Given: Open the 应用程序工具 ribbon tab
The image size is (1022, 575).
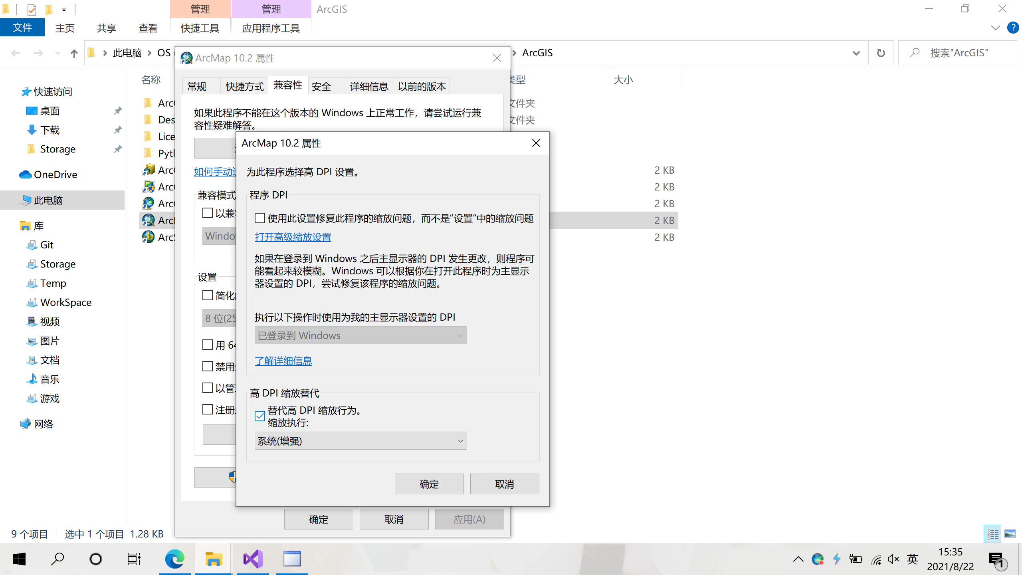Looking at the screenshot, I should pyautogui.click(x=271, y=28).
